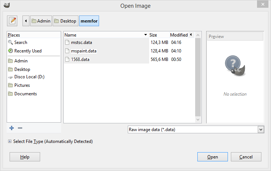Open the Raw image data filter dropdown

pyautogui.click(x=261, y=130)
